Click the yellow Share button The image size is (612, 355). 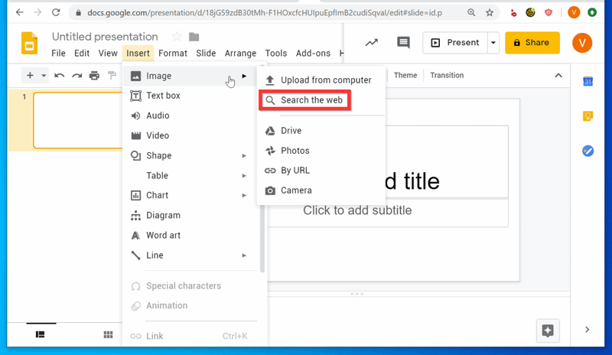[532, 43]
